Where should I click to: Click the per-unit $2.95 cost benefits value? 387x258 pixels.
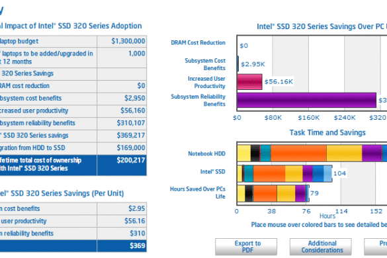[137, 208]
